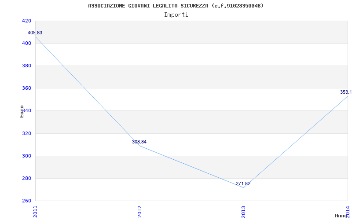Click the Euro y-axis title
This screenshot has height=220, width=352.
pyautogui.click(x=22, y=112)
